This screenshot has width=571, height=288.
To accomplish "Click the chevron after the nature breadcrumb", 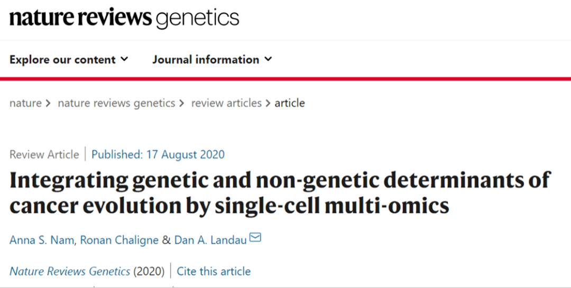I will [49, 103].
